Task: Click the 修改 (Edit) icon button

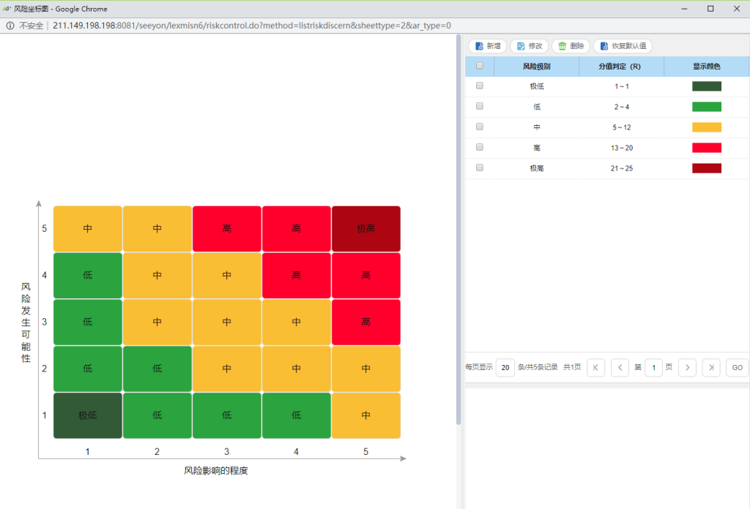Action: coord(530,46)
